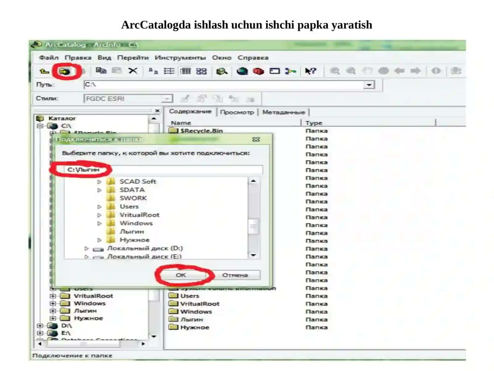Switch to the Просмотр tab
494x371 pixels.
[237, 112]
